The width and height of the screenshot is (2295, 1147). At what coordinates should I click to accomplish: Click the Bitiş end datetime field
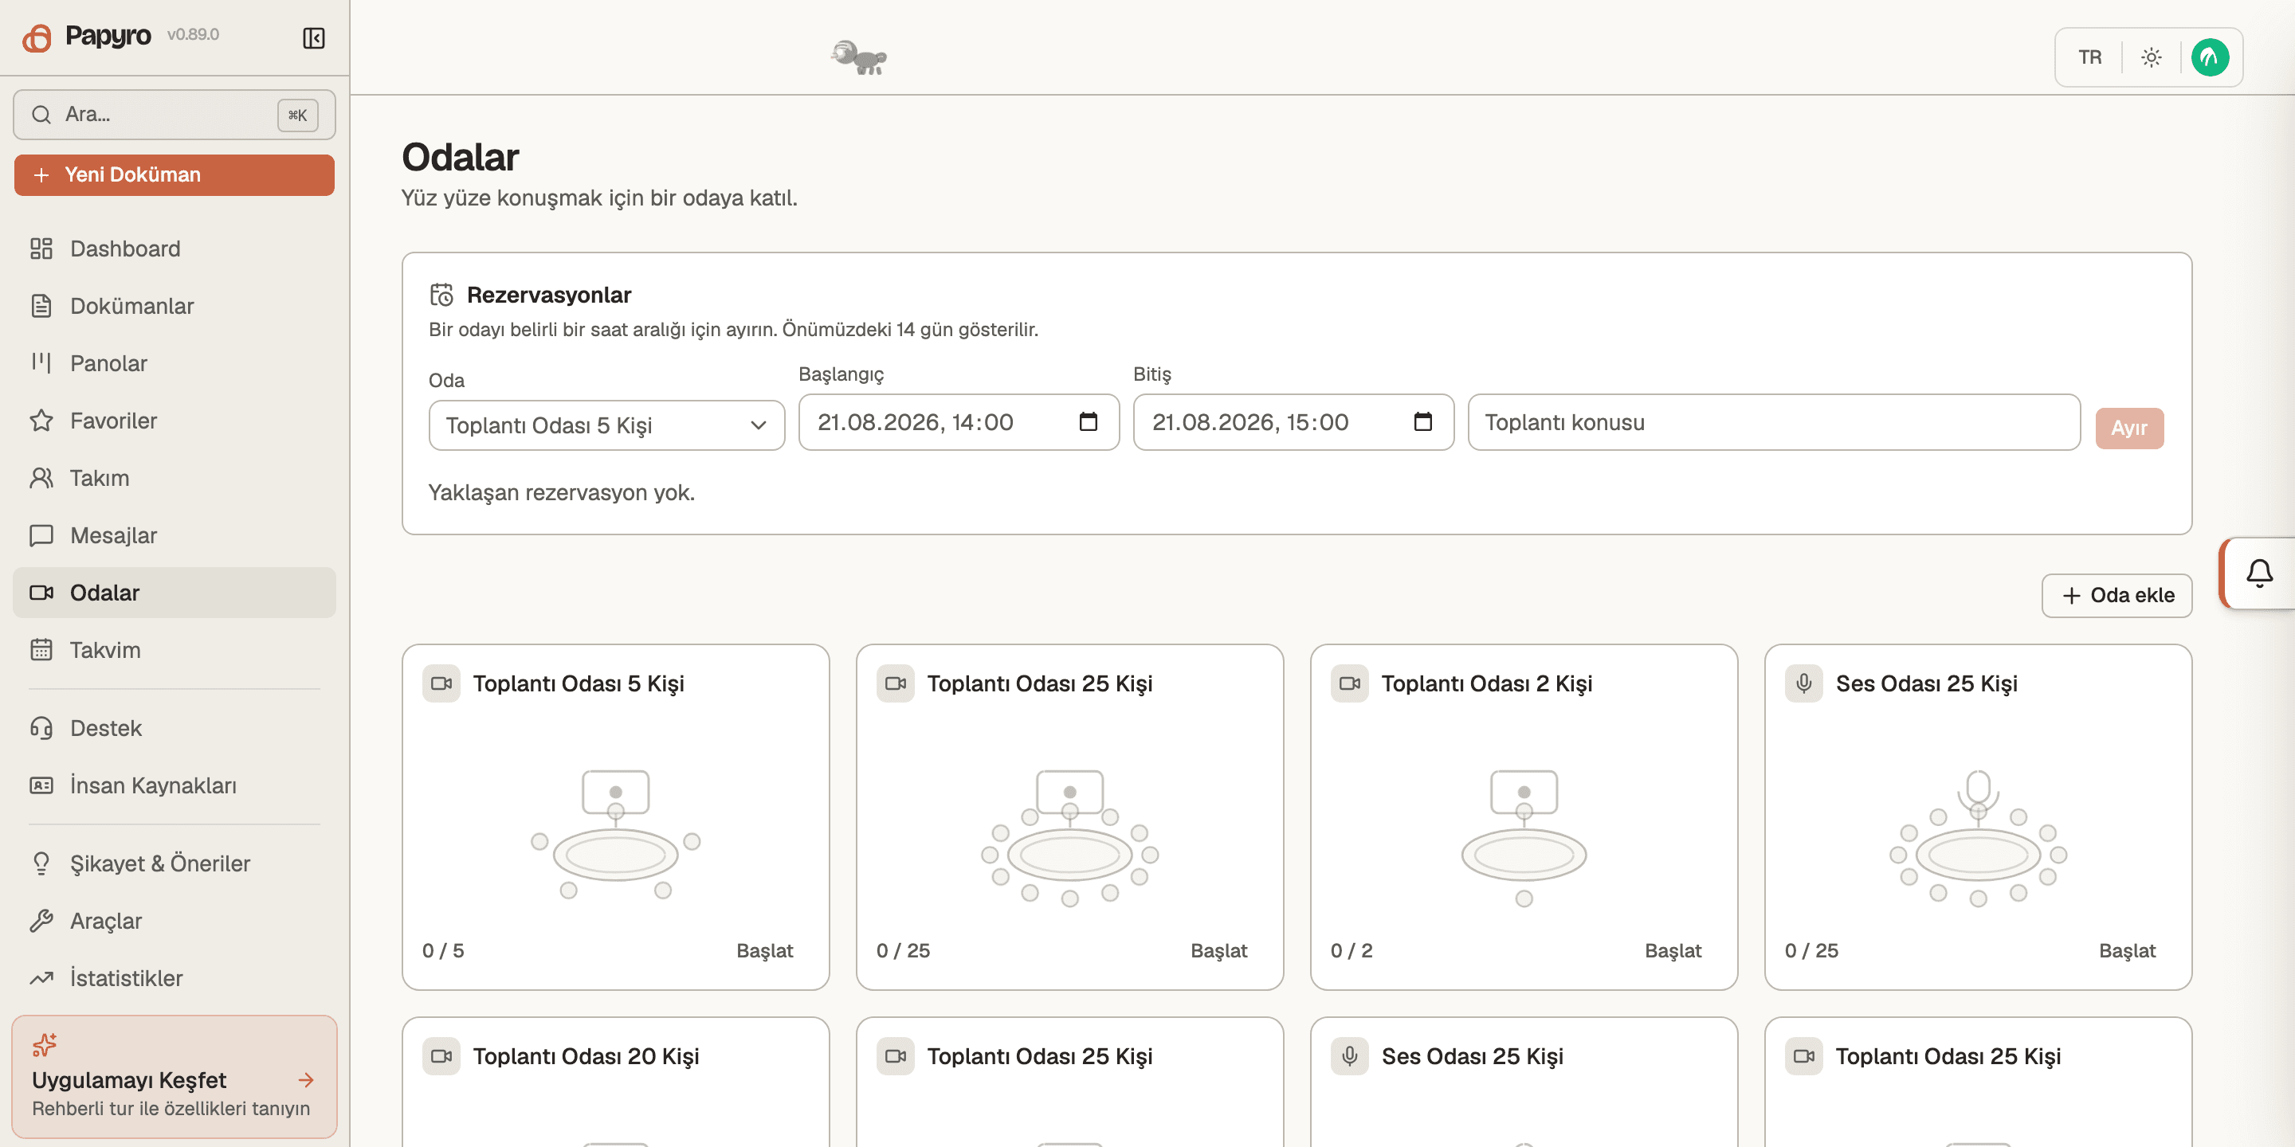point(1293,422)
